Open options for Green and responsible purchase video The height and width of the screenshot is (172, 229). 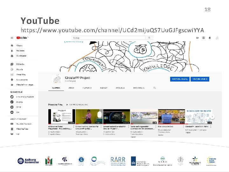[156, 127]
